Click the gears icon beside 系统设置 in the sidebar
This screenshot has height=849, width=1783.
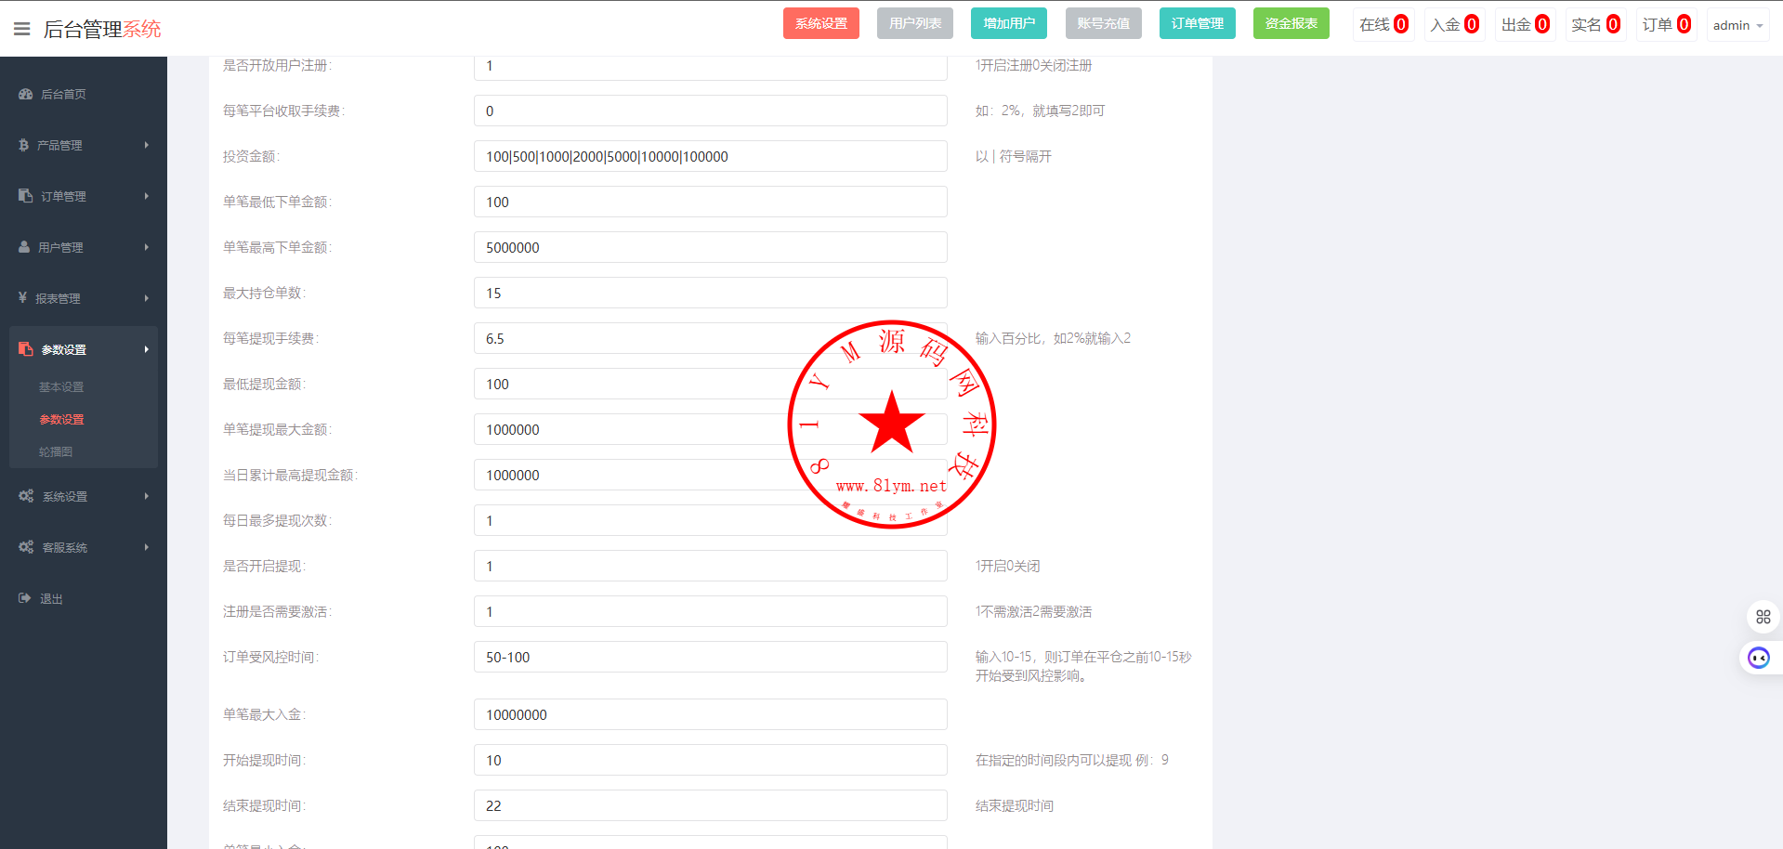26,496
